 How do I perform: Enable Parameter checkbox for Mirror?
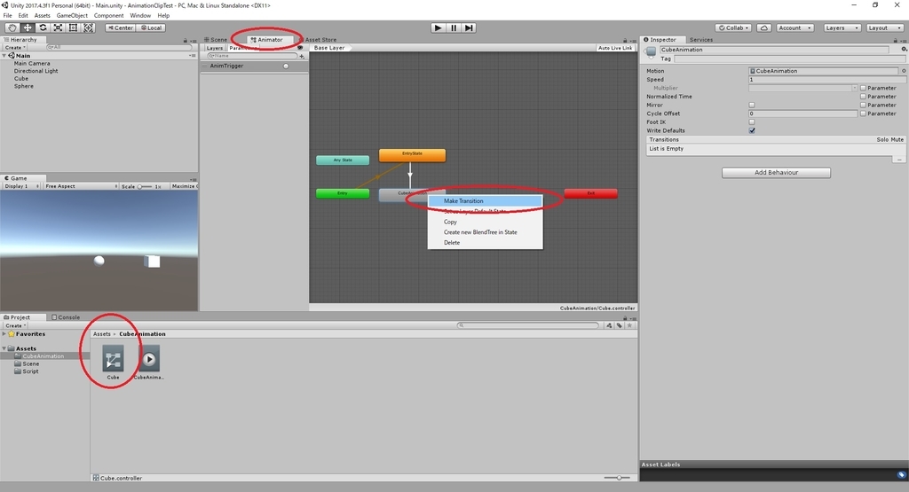(863, 105)
